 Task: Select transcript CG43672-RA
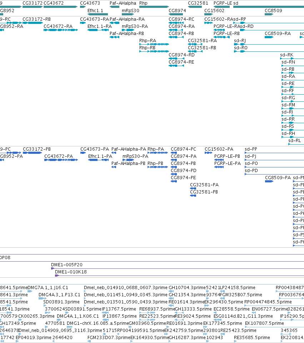58,26
